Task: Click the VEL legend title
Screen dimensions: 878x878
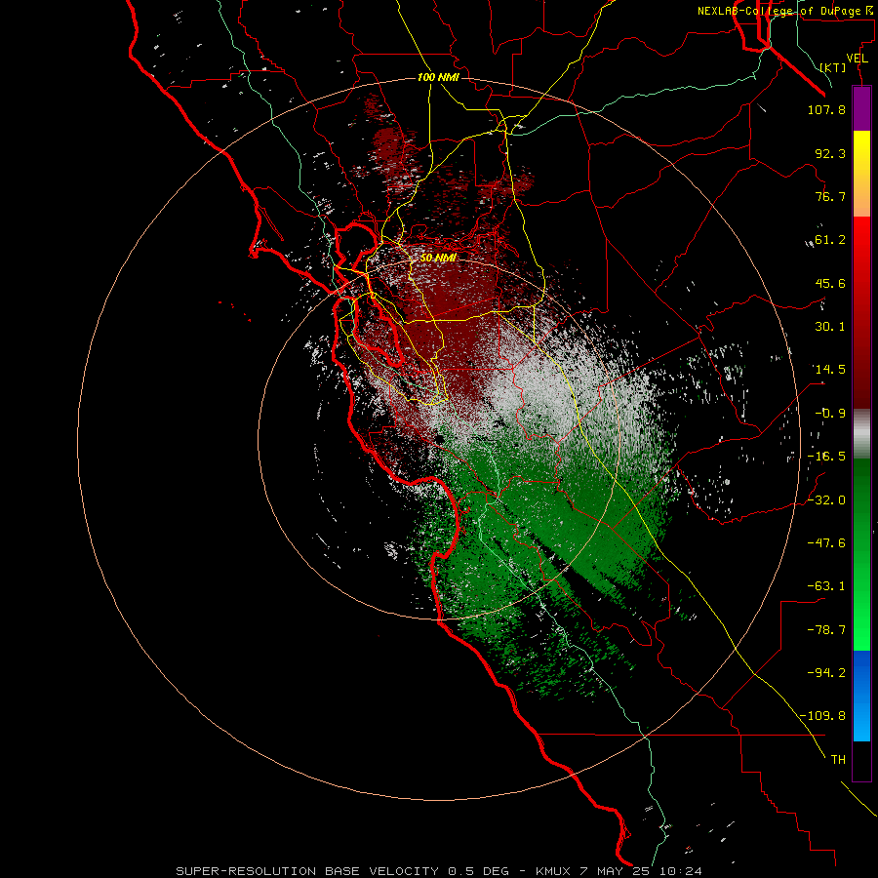Action: point(857,59)
